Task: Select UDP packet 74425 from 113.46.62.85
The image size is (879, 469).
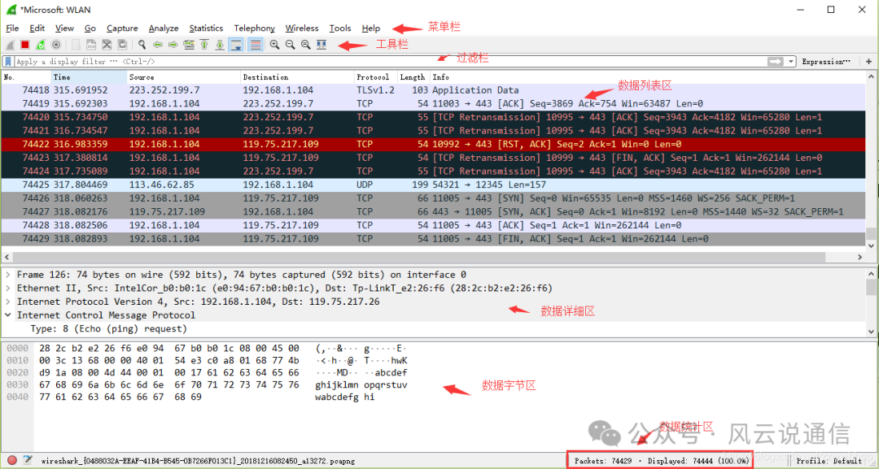Action: tap(433, 185)
